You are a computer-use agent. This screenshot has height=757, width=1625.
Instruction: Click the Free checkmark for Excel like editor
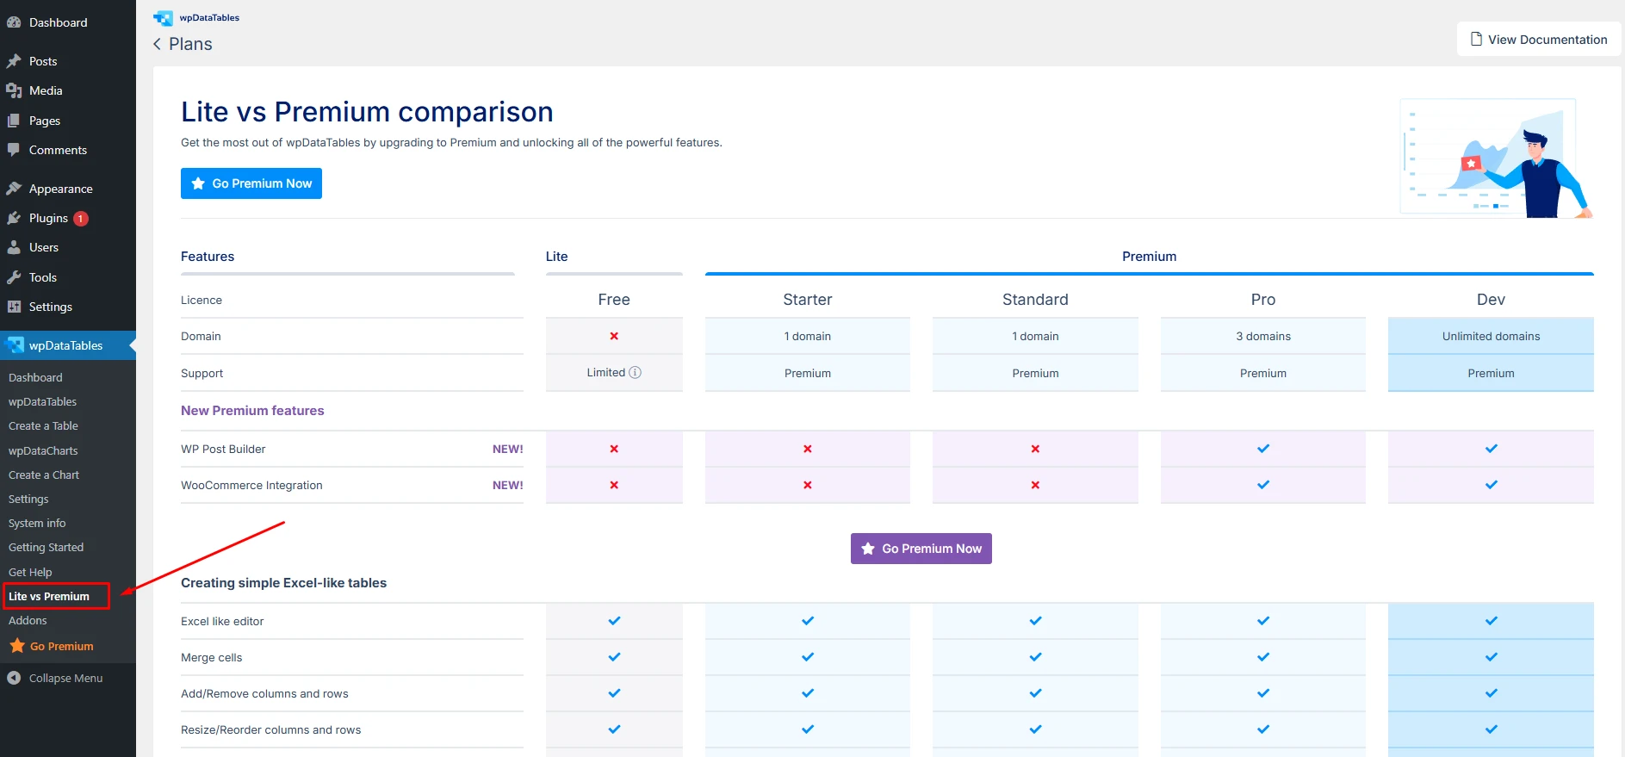pos(614,621)
